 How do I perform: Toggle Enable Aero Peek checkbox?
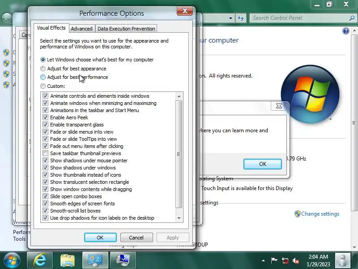tap(46, 117)
